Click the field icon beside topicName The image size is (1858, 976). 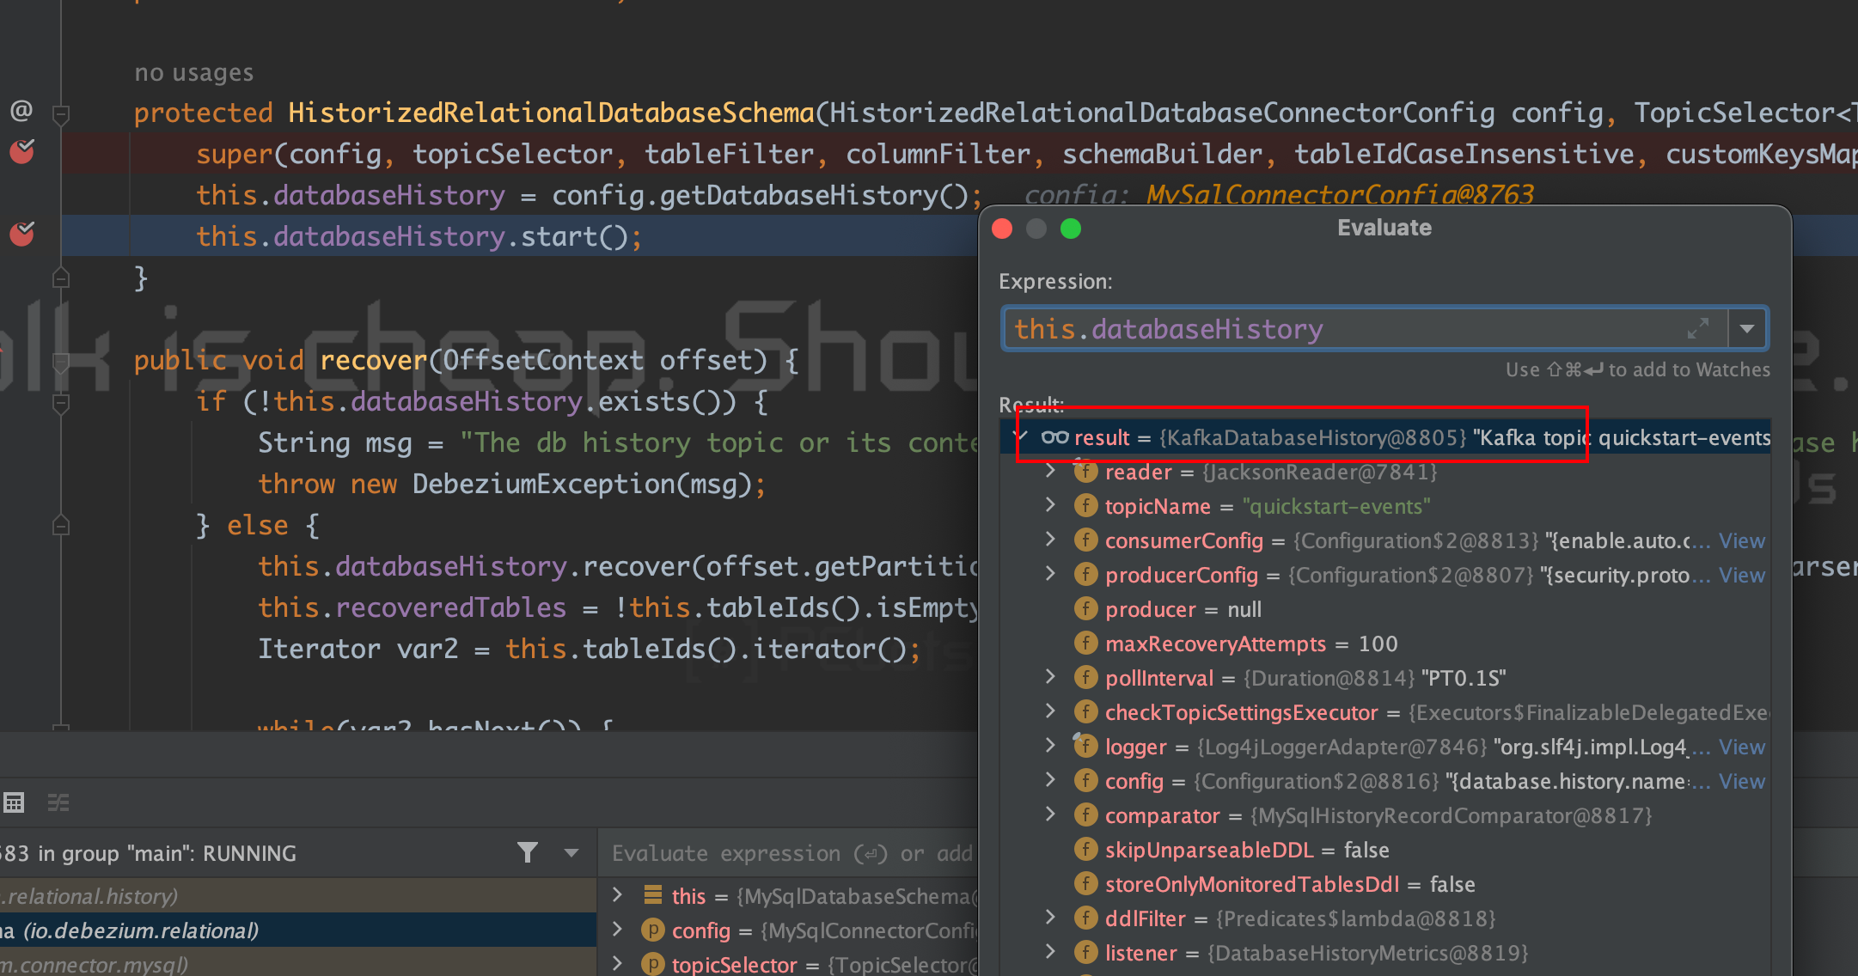[x=1085, y=505]
